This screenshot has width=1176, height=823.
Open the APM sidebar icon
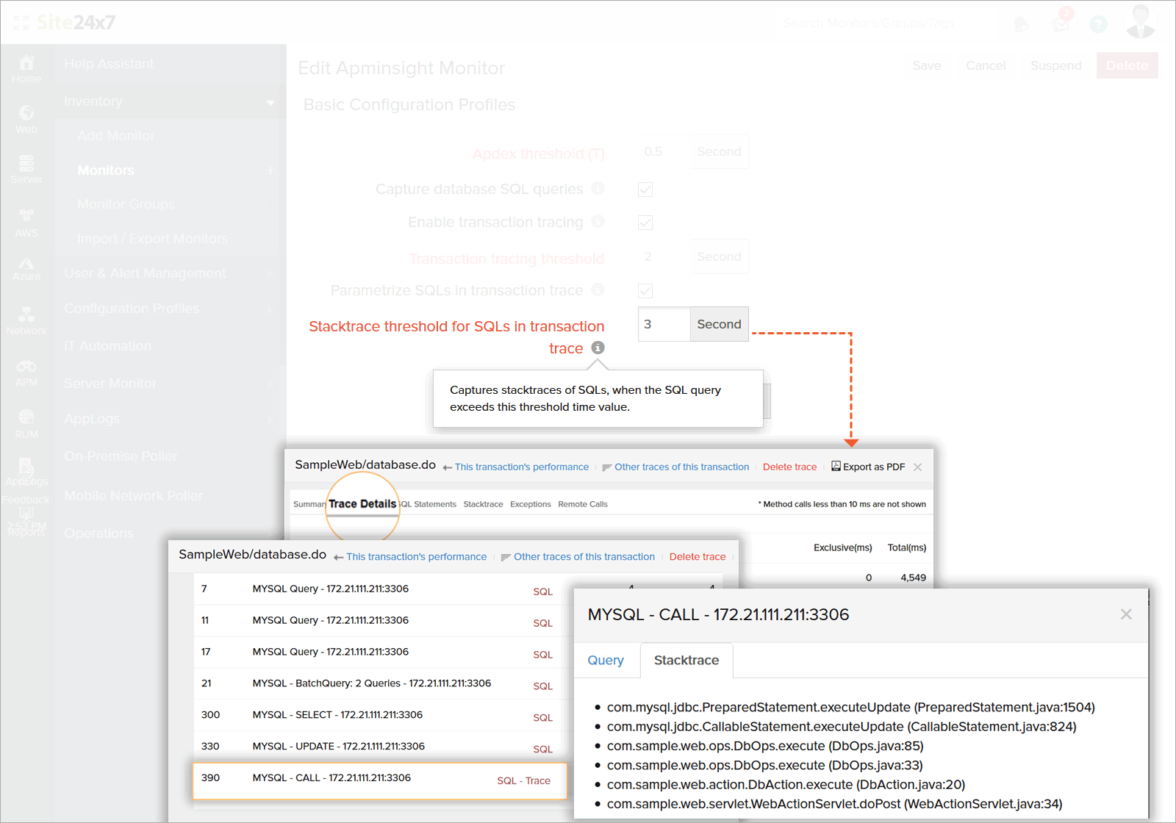(26, 373)
